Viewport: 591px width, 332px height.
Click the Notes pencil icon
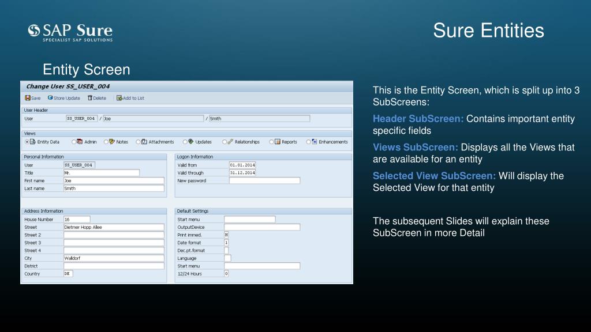coord(111,142)
